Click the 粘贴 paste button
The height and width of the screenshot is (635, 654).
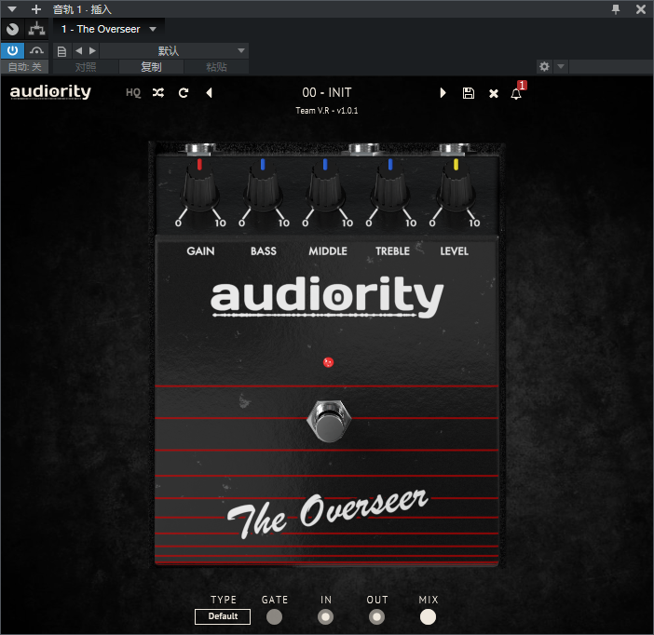click(216, 67)
